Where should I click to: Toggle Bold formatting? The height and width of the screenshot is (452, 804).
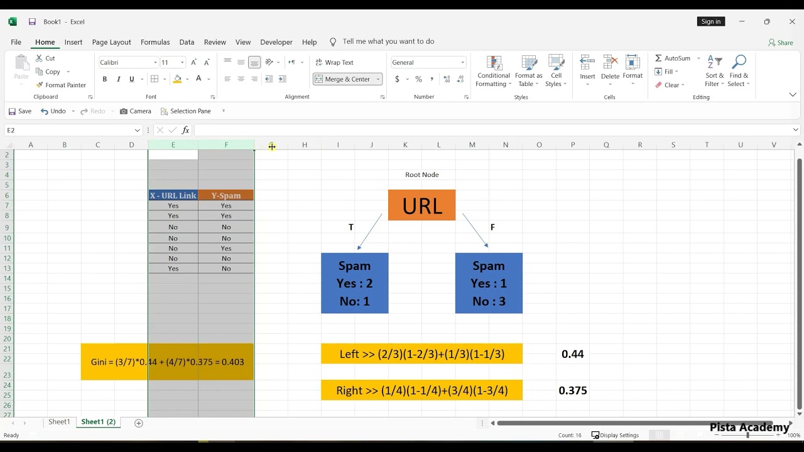click(105, 79)
